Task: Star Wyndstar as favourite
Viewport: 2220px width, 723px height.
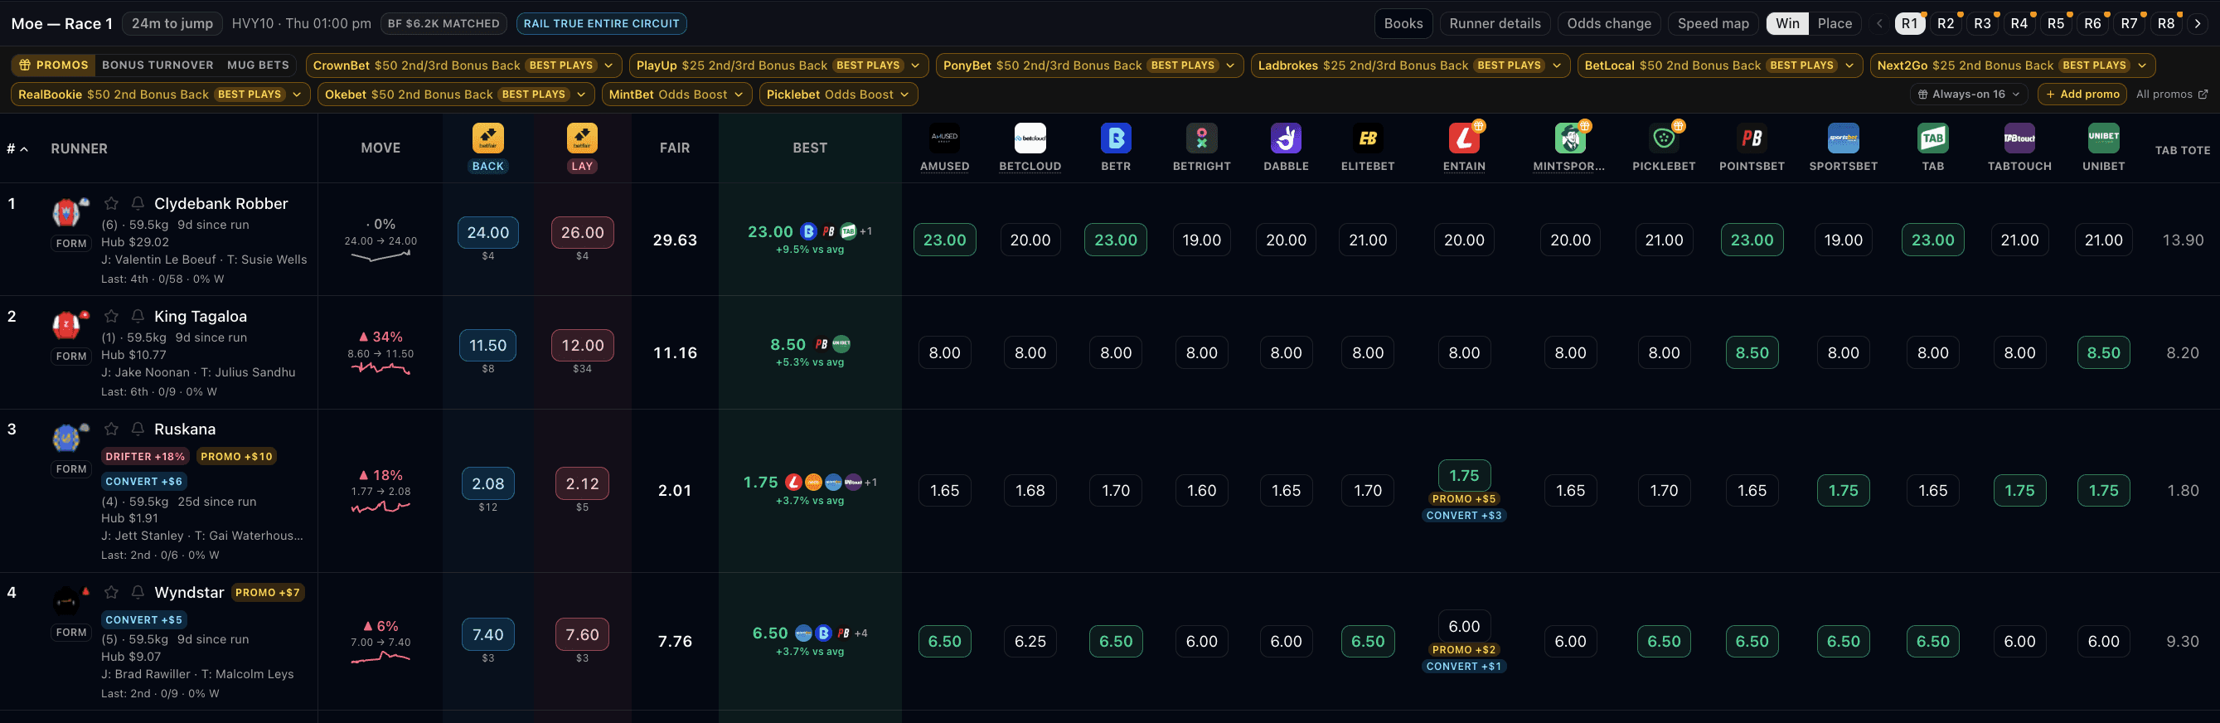Action: click(111, 592)
